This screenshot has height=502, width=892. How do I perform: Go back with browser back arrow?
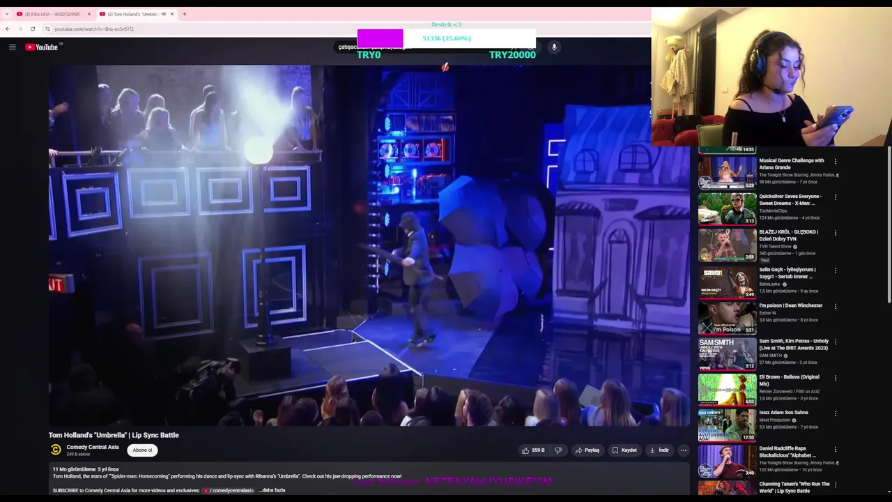tap(7, 29)
